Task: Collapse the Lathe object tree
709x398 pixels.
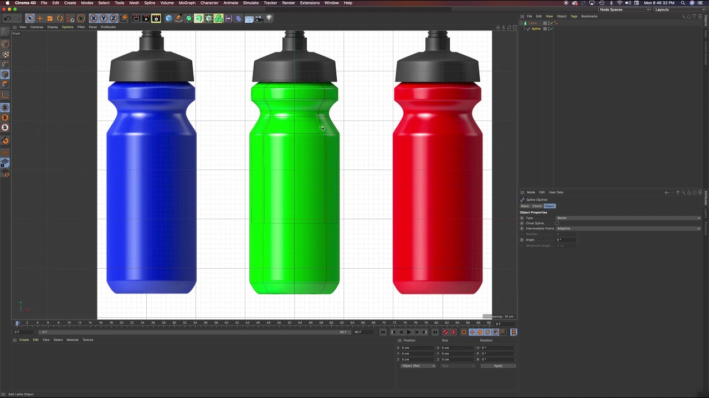Action: (521, 23)
